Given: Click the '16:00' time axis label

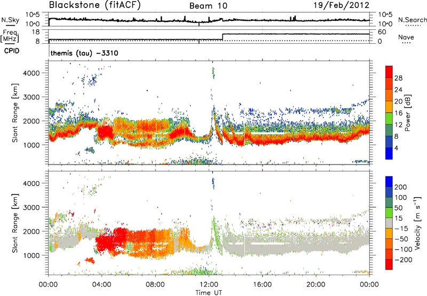Looking at the screenshot, I should point(262,285).
